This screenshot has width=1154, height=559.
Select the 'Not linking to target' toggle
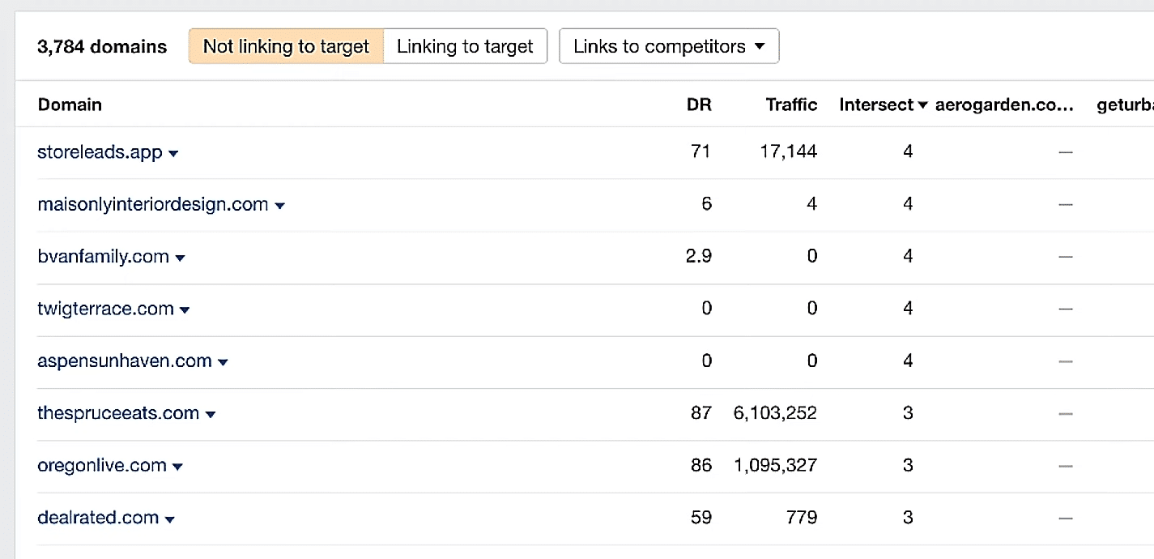pyautogui.click(x=286, y=46)
